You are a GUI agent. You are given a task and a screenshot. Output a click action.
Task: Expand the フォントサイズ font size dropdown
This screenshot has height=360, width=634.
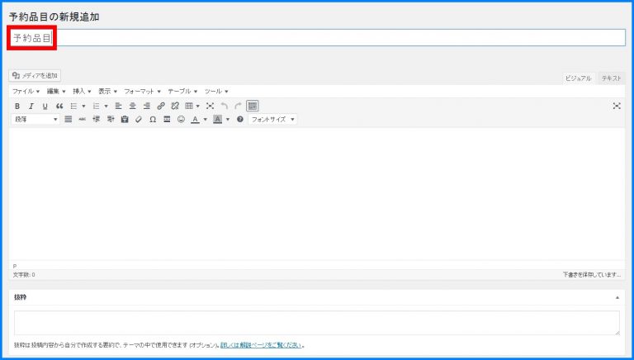click(272, 119)
